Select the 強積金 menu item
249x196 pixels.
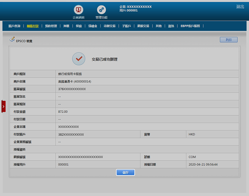click(93, 26)
